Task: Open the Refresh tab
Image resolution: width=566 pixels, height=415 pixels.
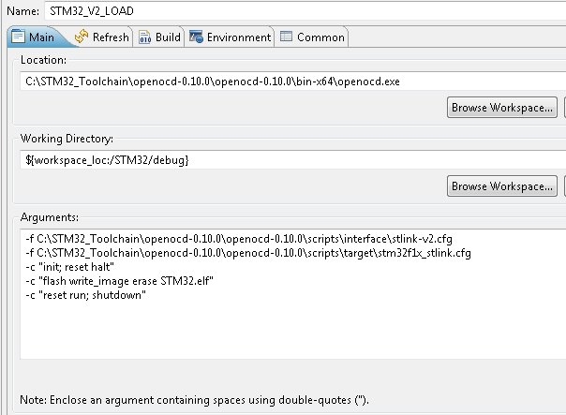Action: tap(102, 37)
